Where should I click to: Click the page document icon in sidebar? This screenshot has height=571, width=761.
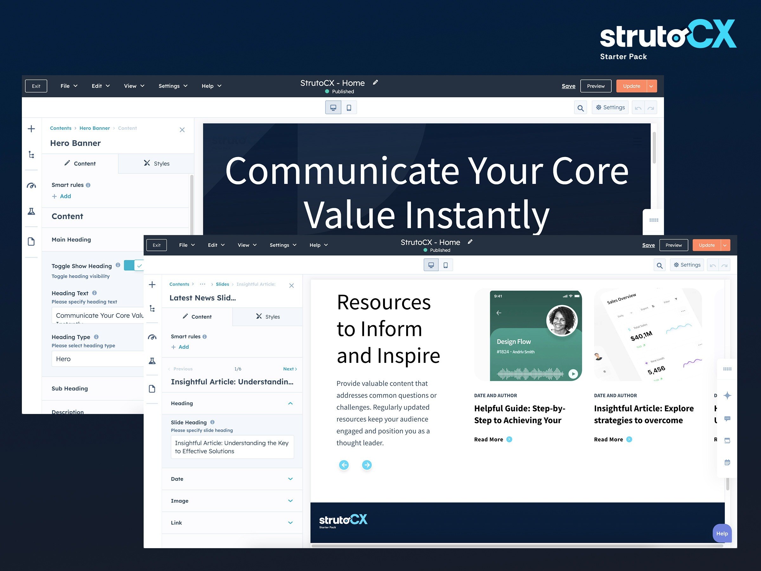152,388
